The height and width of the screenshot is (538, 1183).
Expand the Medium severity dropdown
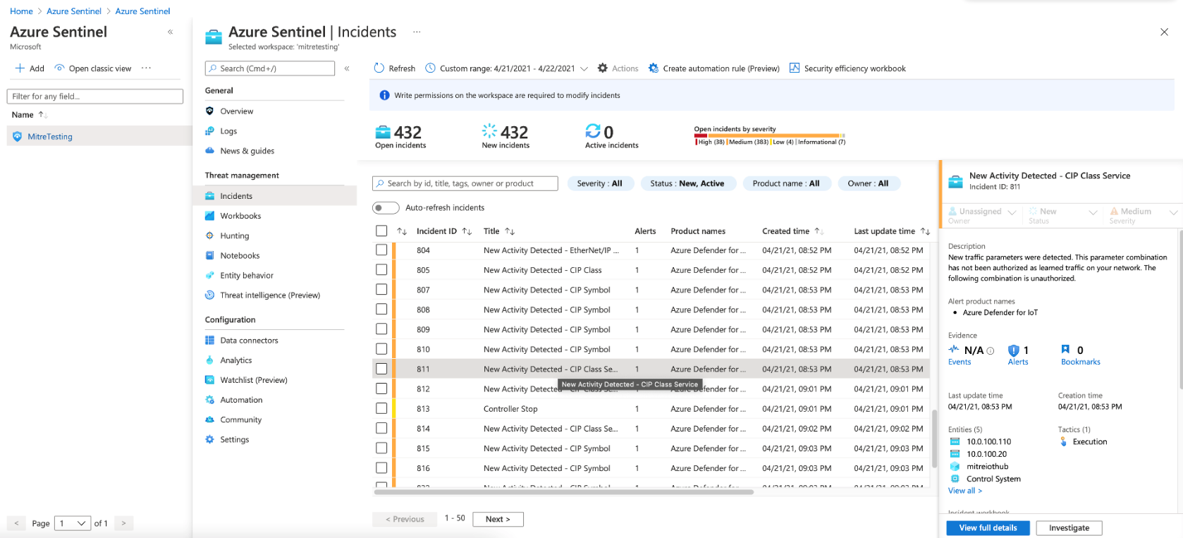click(1174, 212)
